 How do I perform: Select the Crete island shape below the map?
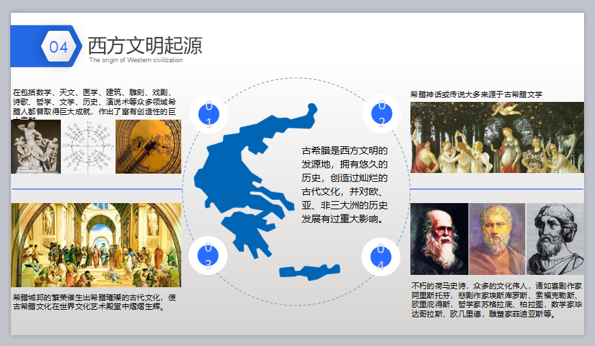[310, 272]
